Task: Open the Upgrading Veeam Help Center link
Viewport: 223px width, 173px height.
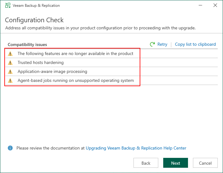Action: click(136, 148)
